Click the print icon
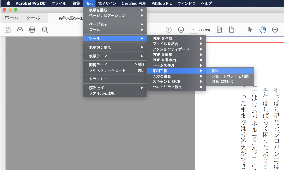The image size is (284, 170). click(x=32, y=30)
